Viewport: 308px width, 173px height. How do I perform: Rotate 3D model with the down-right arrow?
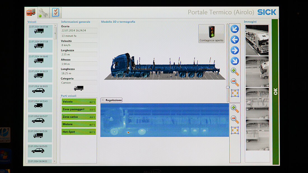point(235,61)
